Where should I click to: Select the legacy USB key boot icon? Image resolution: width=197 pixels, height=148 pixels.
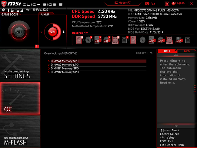169,40
